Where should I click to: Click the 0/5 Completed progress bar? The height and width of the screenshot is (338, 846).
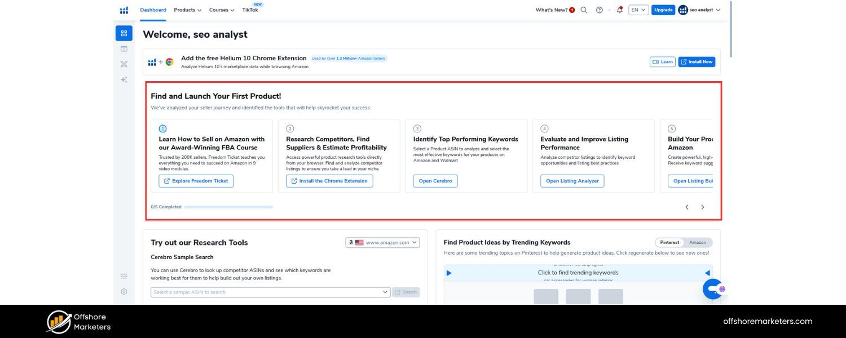tap(228, 207)
